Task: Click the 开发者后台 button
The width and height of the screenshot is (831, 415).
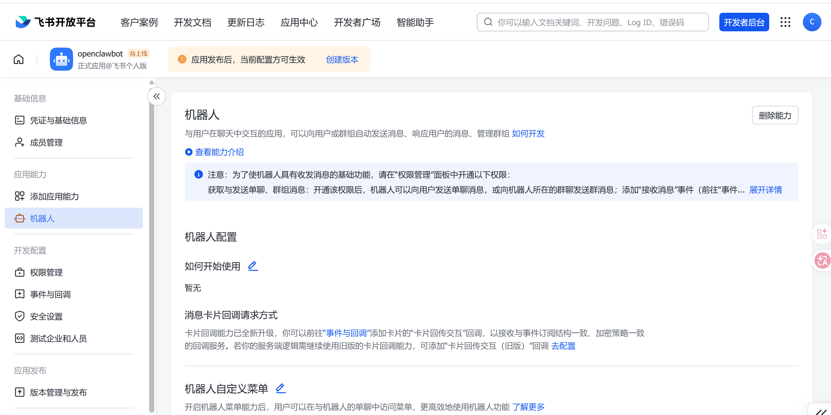Action: pyautogui.click(x=744, y=22)
